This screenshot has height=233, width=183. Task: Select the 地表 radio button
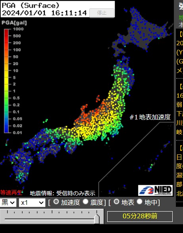pyautogui.click(x=116, y=202)
